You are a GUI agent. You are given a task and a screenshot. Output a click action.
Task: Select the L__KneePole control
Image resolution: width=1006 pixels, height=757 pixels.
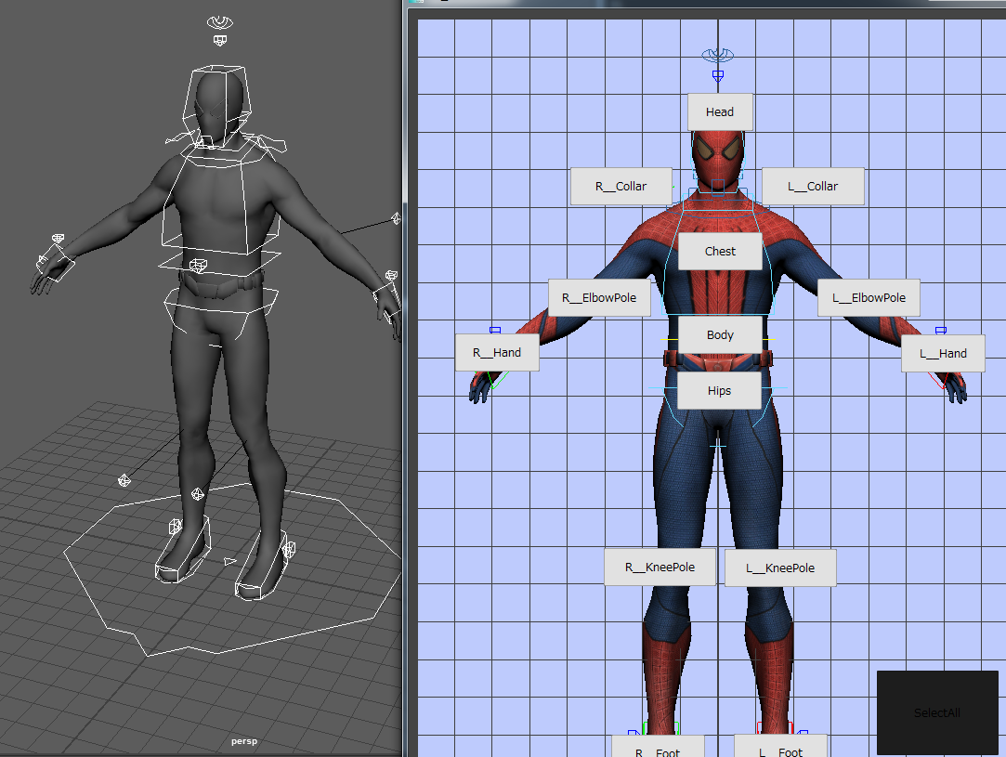780,568
